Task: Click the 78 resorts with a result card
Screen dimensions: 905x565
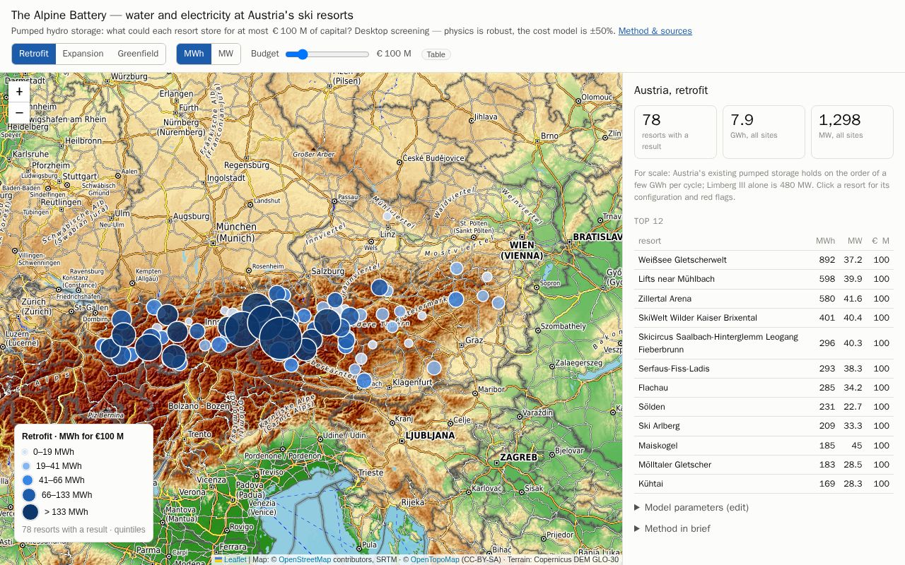Action: pyautogui.click(x=675, y=132)
